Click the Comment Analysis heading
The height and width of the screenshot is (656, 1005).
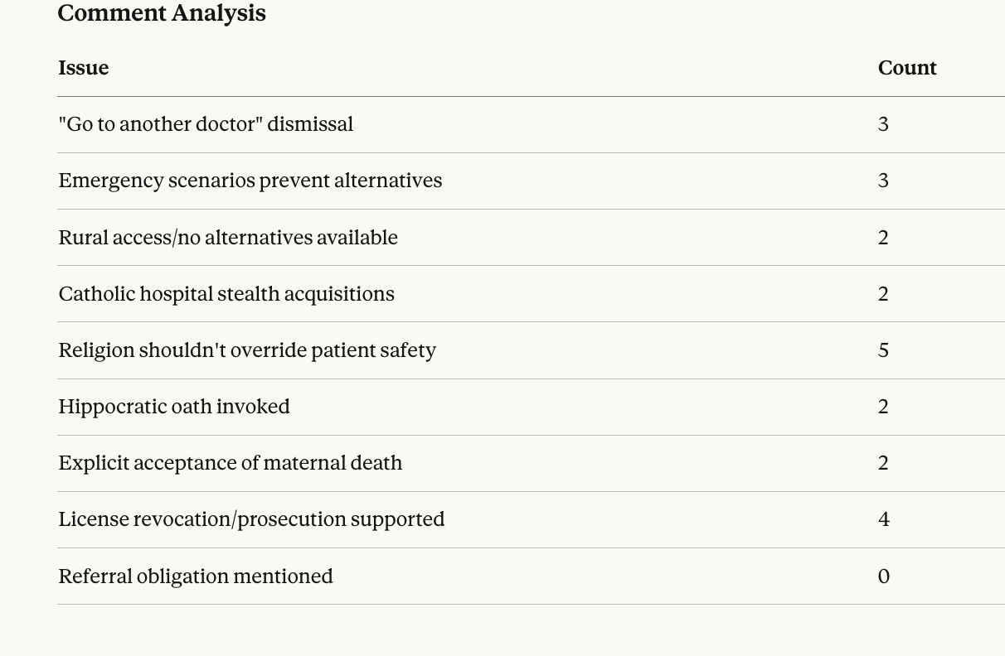[x=162, y=13]
